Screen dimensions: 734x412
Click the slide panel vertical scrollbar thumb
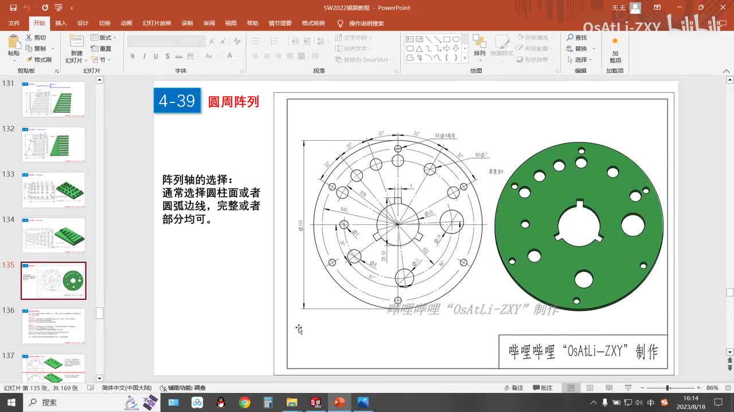[100, 314]
